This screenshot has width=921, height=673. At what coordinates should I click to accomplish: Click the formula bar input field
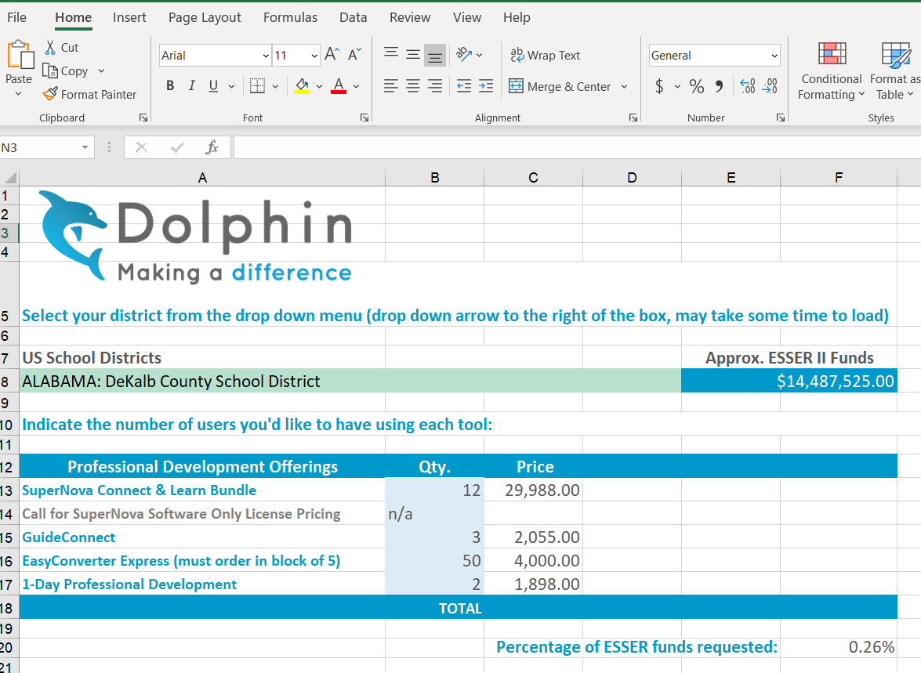pyautogui.click(x=577, y=147)
